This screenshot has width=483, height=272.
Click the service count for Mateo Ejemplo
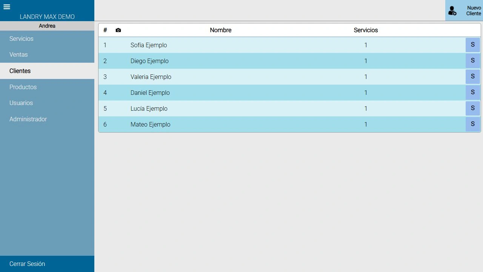(366, 124)
